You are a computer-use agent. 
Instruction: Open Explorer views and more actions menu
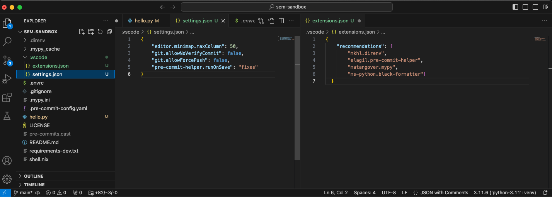pos(106,21)
